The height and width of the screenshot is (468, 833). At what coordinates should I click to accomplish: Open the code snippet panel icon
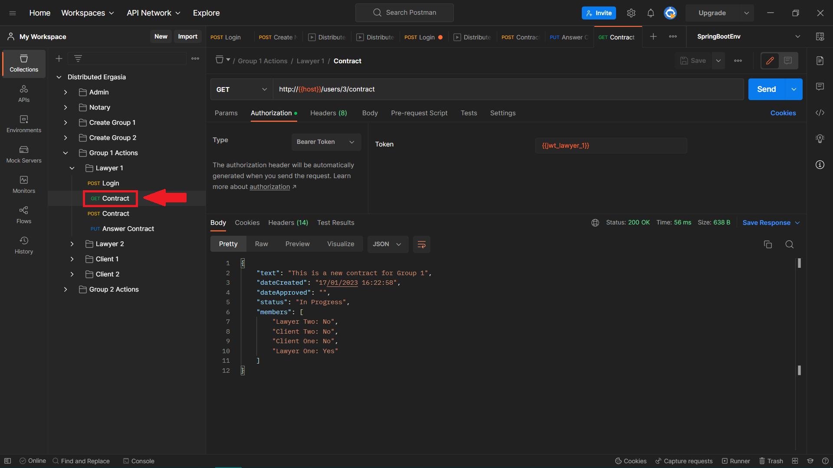point(820,113)
